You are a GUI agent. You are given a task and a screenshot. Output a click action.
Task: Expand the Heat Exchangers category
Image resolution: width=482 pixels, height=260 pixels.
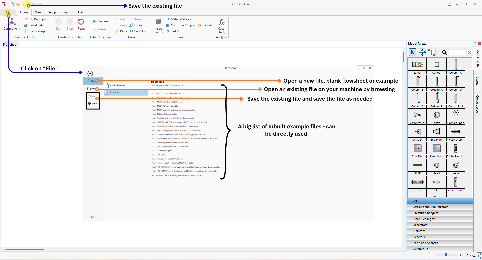click(440, 219)
